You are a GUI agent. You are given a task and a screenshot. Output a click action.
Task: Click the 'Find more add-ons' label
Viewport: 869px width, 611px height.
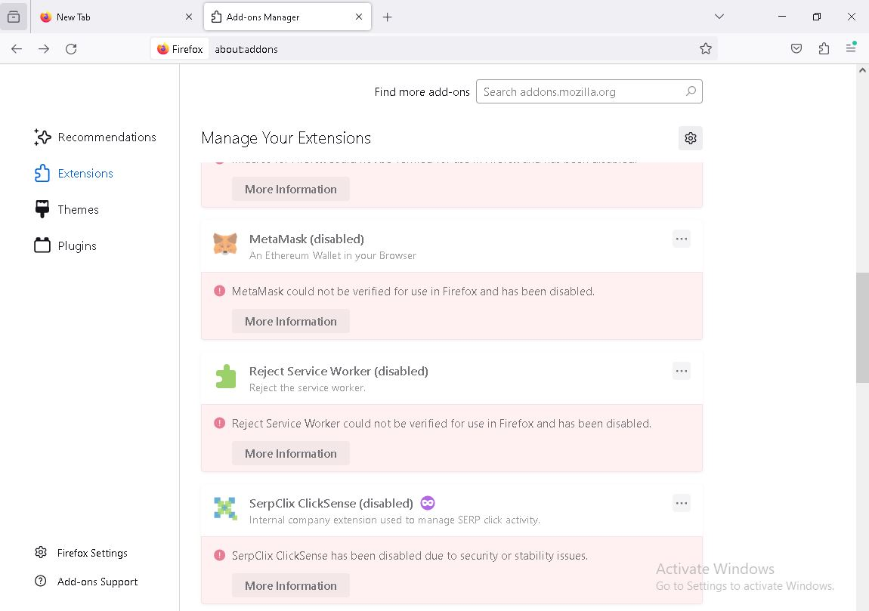pos(422,92)
